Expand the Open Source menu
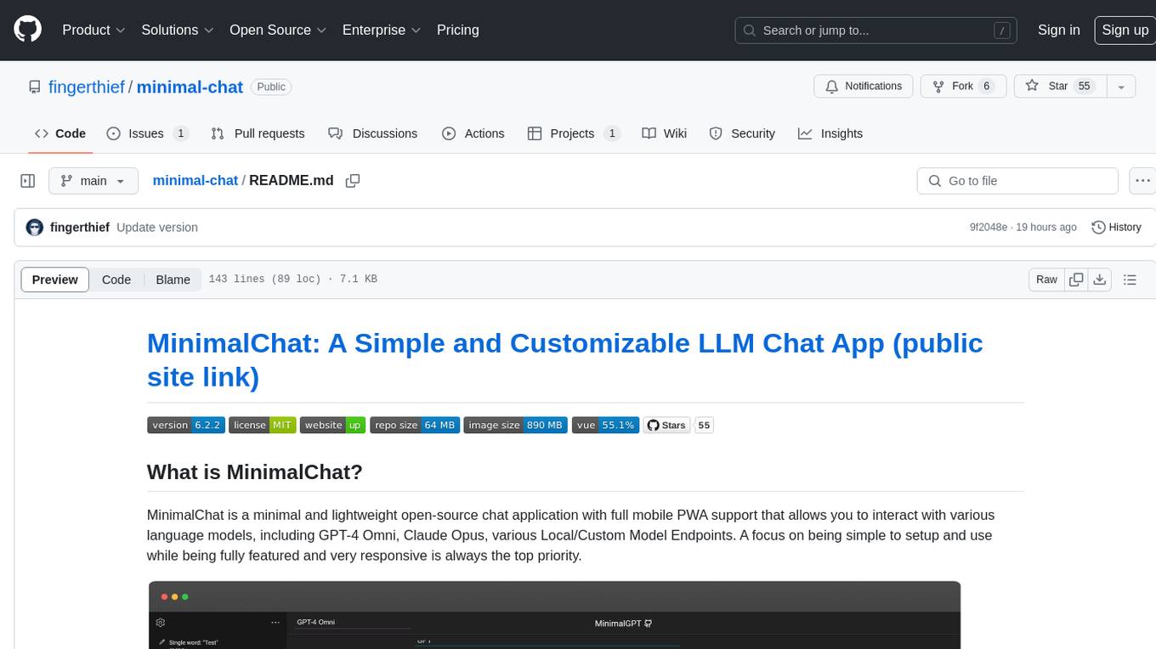This screenshot has width=1156, height=649. click(x=278, y=30)
